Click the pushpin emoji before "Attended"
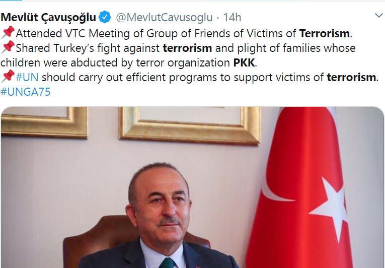385x268 pixels. coord(8,32)
